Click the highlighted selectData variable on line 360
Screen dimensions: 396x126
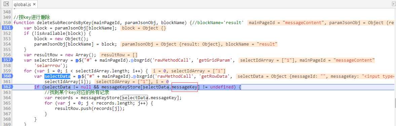coord(57,76)
